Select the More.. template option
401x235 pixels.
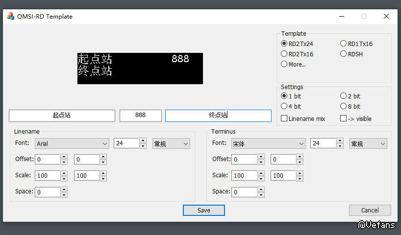(x=284, y=64)
